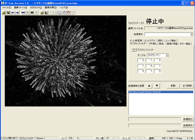Click the kernel center cell containing -4

click(149, 66)
